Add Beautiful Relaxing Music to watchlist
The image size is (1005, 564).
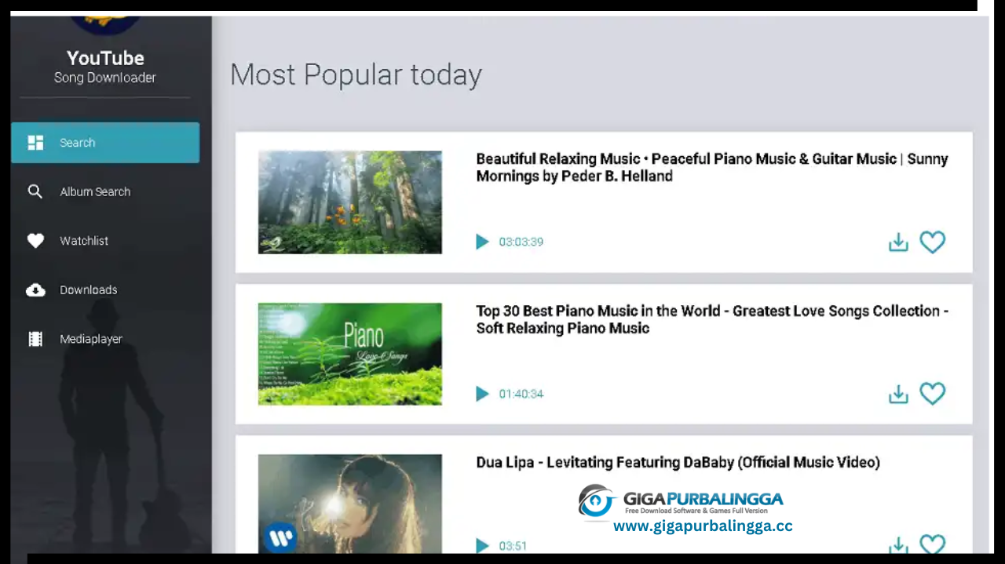933,242
